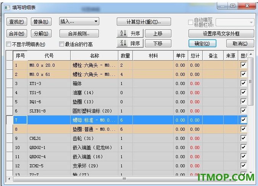
Task: Uncheck display box for 齿轮 row
Action: (x=243, y=138)
